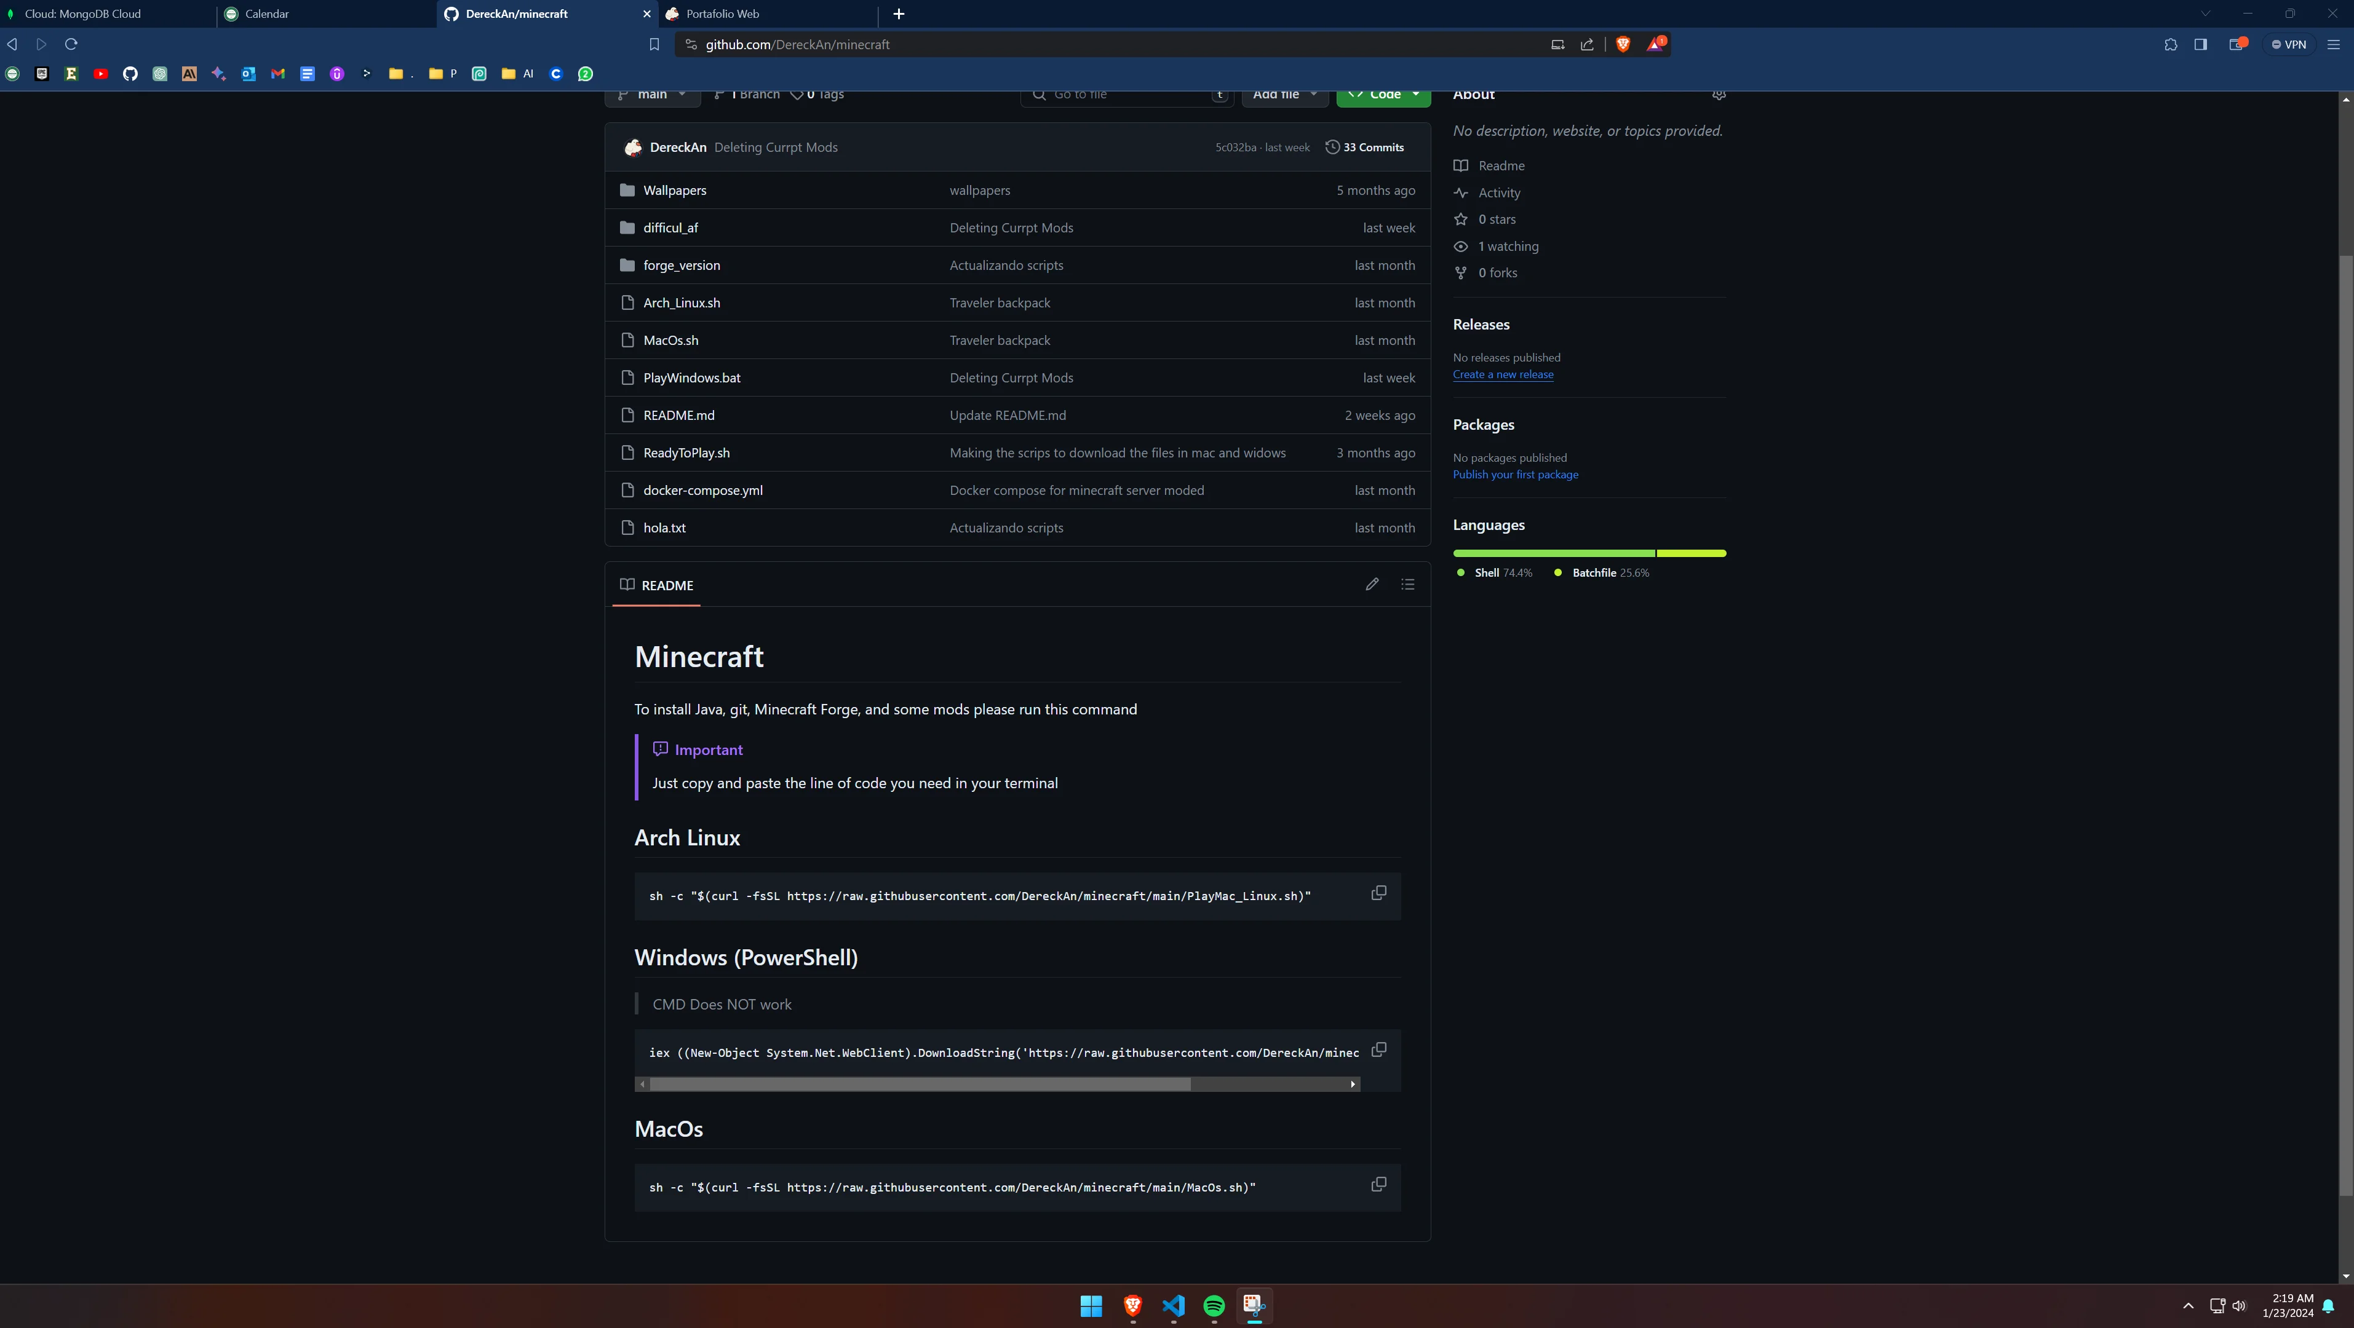
Task: Click the PowerShell code block horizontal scrollbar
Action: (x=920, y=1084)
